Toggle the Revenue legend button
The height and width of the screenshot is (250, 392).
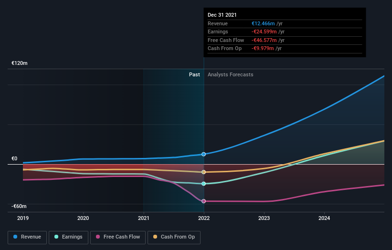(27, 237)
